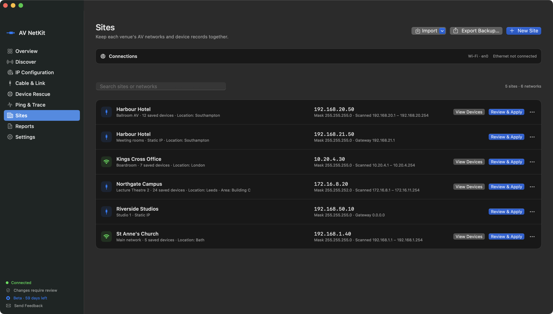Image resolution: width=553 pixels, height=314 pixels.
Task: View Devices for Harbour Hotel Ballroom AV
Action: click(x=469, y=112)
